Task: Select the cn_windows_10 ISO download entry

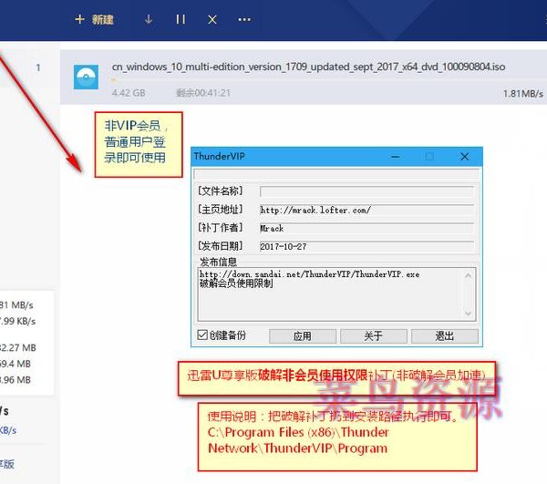Action: pos(310,67)
